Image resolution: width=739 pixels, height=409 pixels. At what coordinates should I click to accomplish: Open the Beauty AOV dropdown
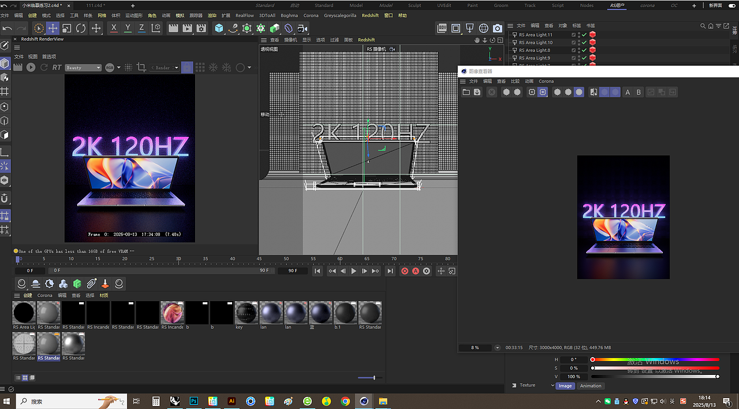tap(83, 68)
